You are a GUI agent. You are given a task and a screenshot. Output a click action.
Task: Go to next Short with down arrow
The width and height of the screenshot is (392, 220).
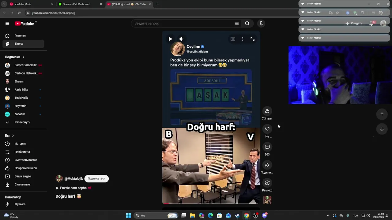(x=382, y=129)
